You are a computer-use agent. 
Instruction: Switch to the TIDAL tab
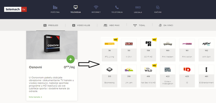coord(139,25)
